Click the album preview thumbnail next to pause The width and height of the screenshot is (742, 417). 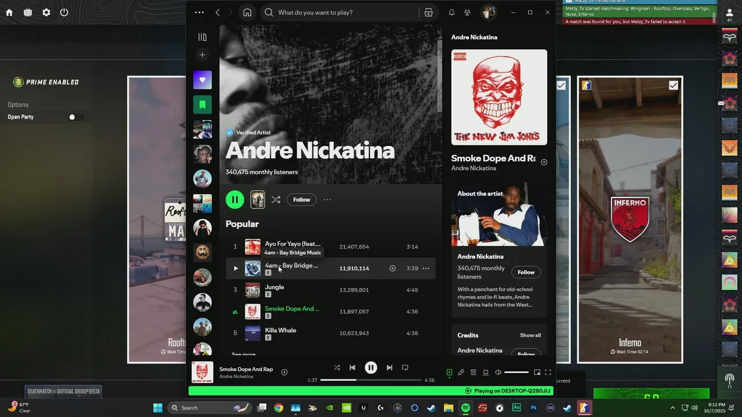(x=257, y=200)
